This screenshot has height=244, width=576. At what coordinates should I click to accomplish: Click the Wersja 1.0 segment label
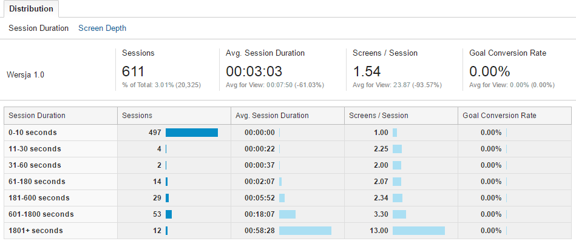(26, 76)
